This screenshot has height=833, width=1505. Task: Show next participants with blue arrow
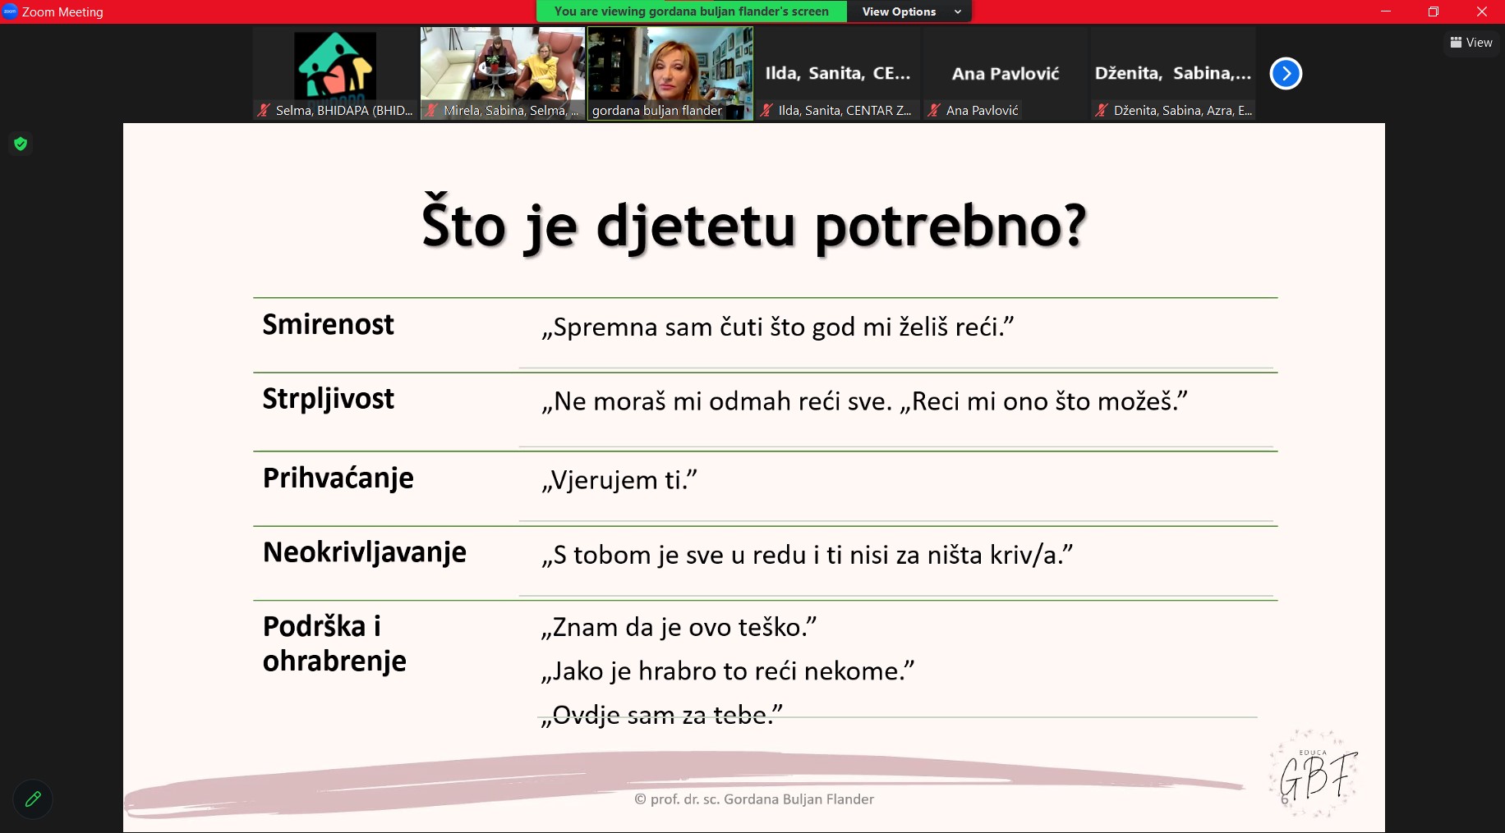1286,74
